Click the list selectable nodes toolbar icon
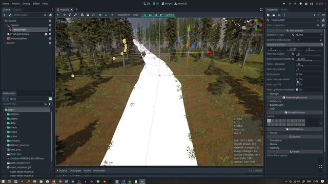The image size is (328, 184). (x=82, y=15)
